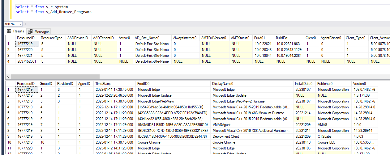
Task: Click the Google LLC publisher cell
Action: [334, 142]
